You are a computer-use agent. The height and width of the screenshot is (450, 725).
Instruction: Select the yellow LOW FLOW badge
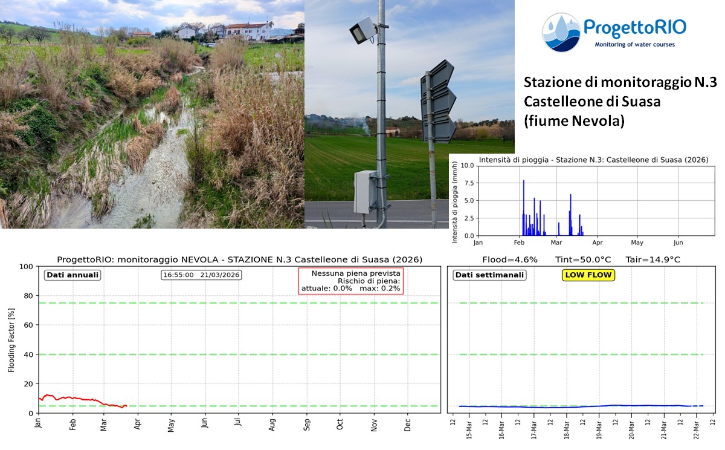588,275
